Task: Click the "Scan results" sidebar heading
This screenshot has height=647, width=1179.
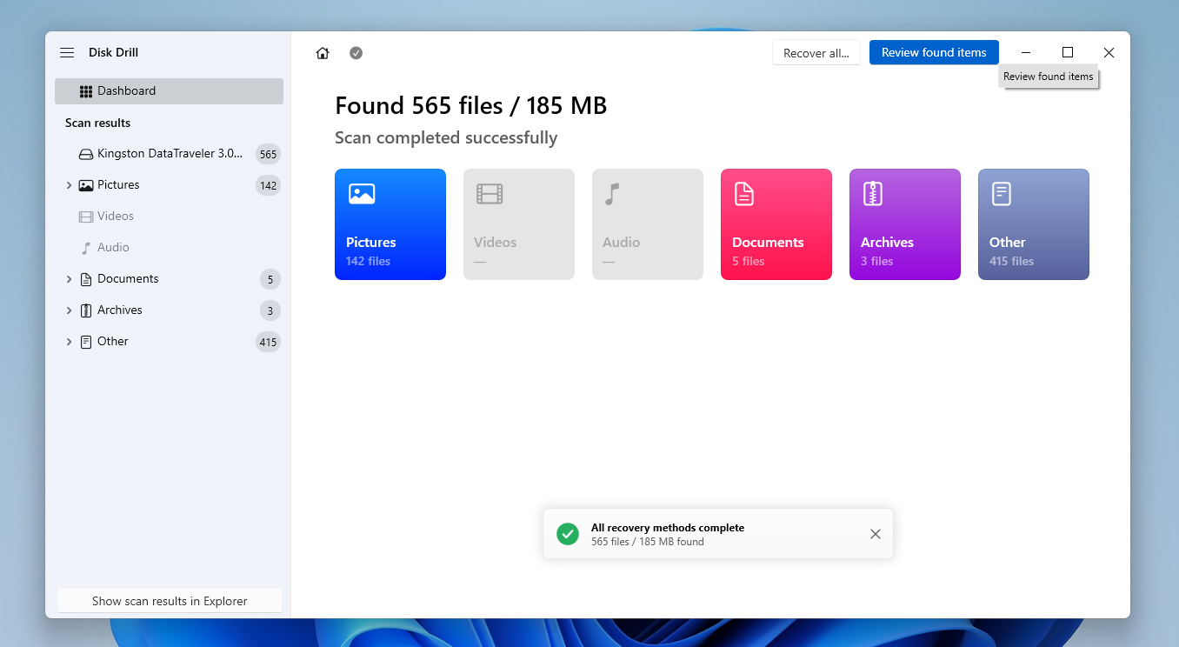Action: [x=98, y=123]
